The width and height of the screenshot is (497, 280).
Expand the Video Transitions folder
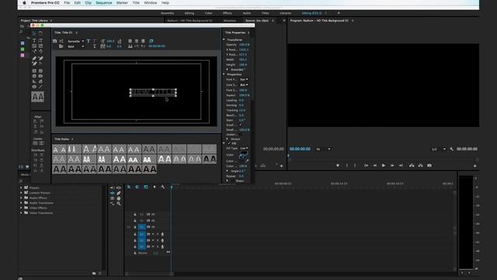coord(21,213)
